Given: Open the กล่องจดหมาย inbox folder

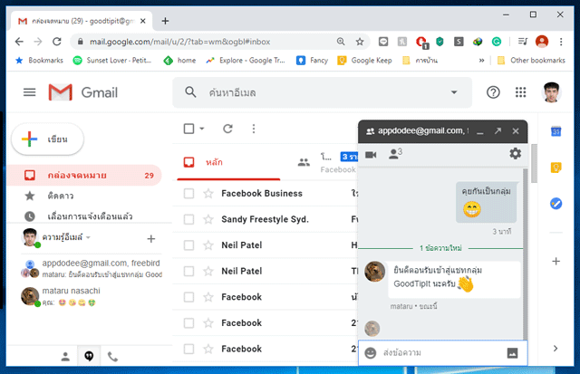Looking at the screenshot, I should (x=84, y=175).
